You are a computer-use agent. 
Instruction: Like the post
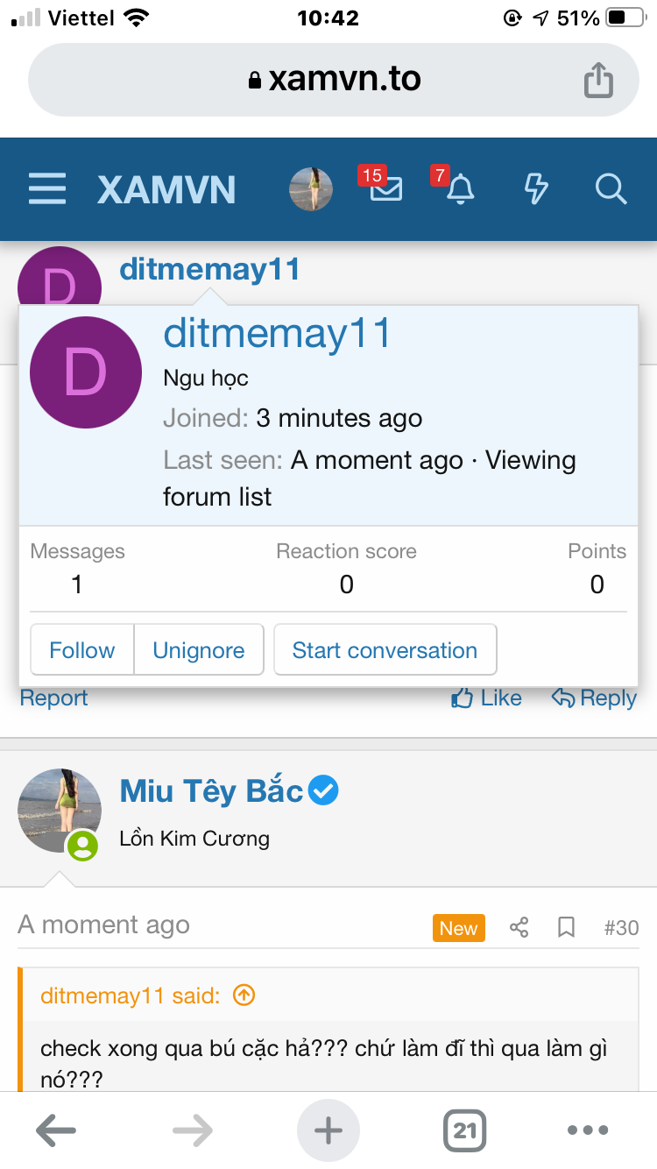tap(487, 698)
